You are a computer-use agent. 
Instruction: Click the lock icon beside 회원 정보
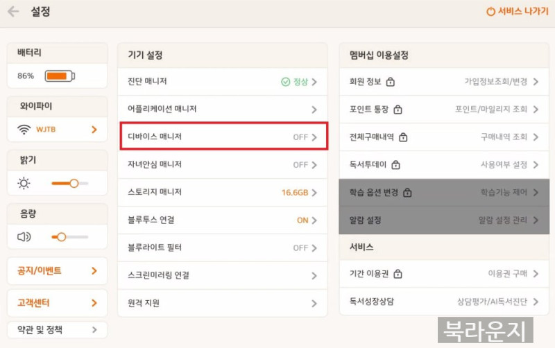pos(390,82)
